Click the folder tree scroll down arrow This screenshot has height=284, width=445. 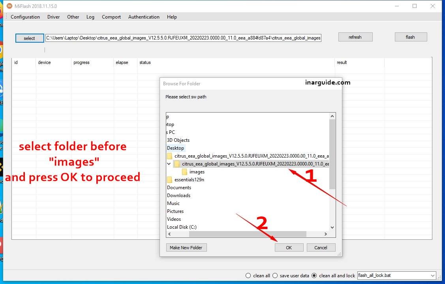click(332, 228)
